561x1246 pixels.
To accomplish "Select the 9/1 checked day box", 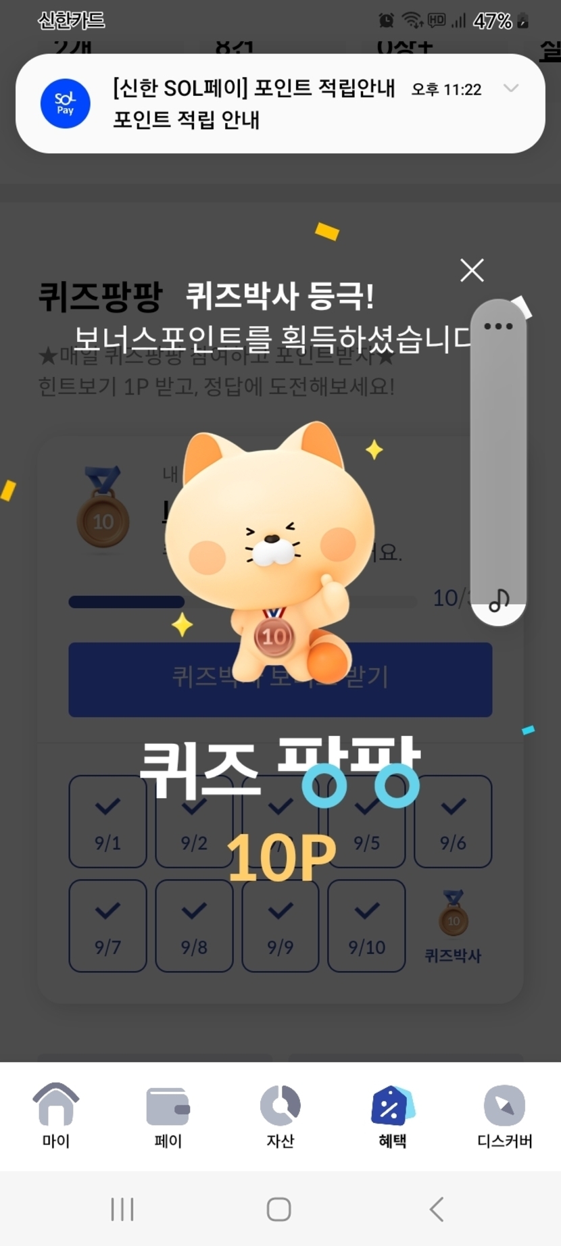I will pyautogui.click(x=107, y=822).
